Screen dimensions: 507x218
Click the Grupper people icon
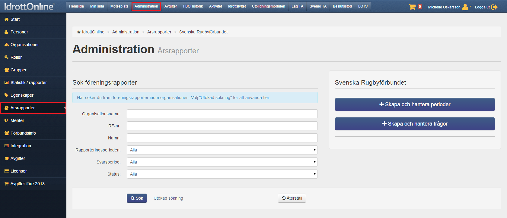pos(7,70)
